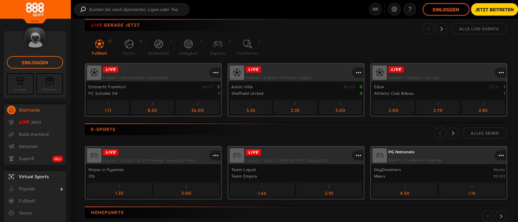Click the round 888 icon in header
The image size is (518, 222).
point(376,9)
